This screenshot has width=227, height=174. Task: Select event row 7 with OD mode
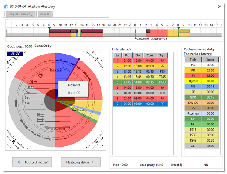141,93
